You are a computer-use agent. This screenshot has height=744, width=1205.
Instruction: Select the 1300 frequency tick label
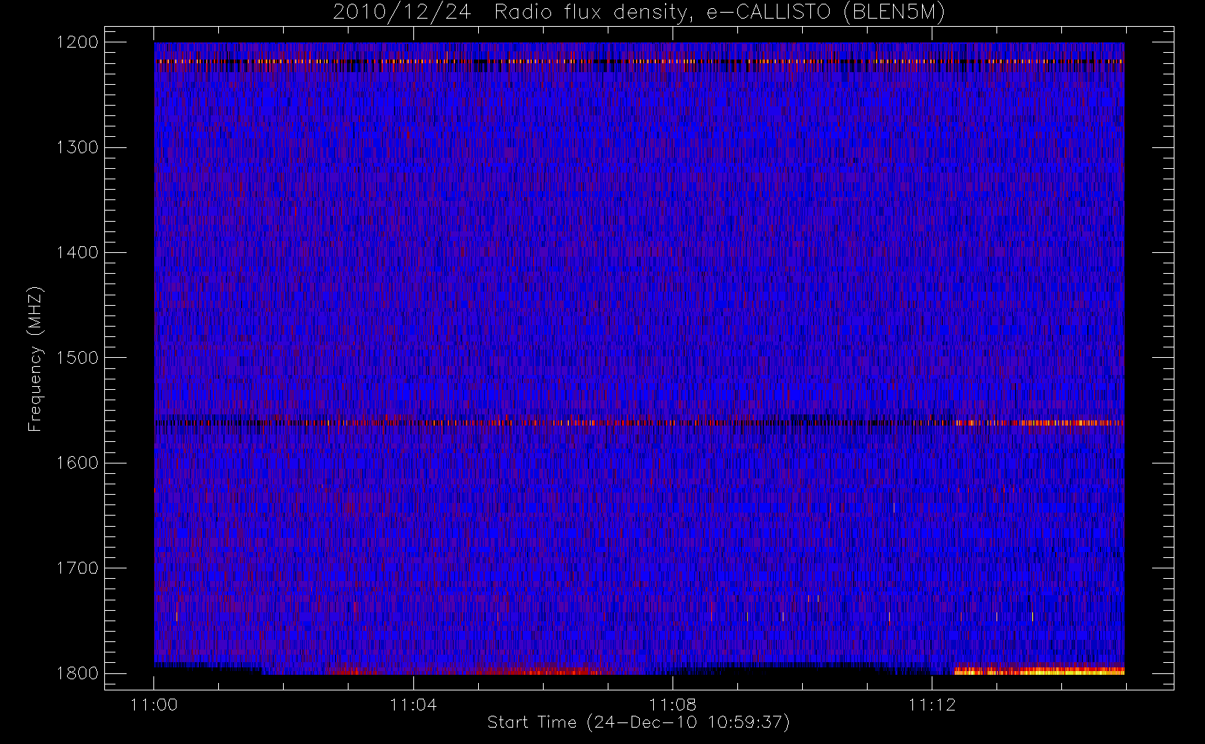77,147
